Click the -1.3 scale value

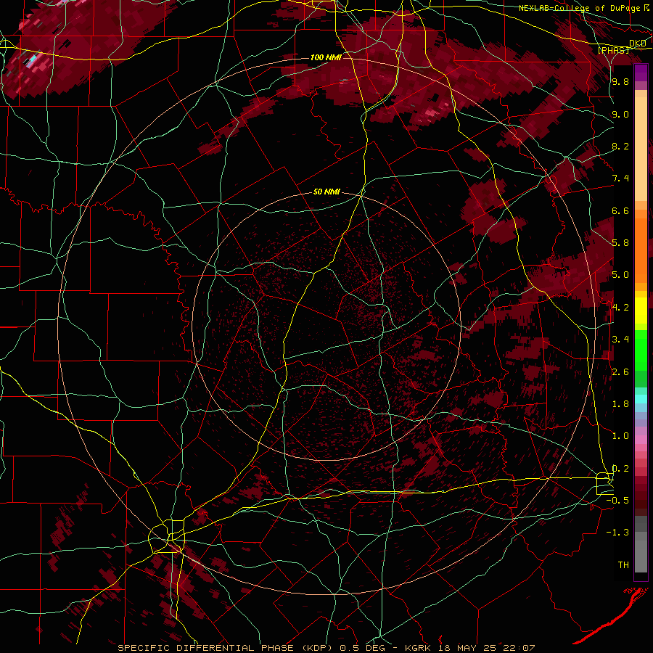coord(617,533)
